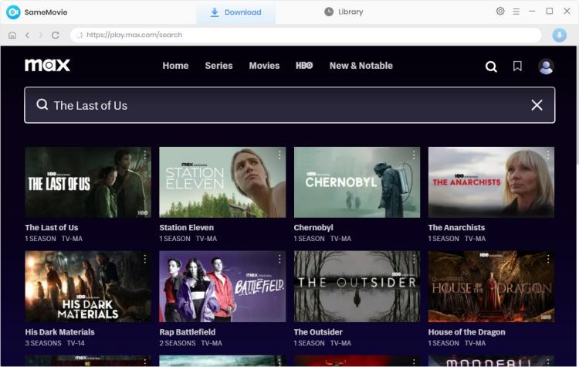Open options dots on Chernobyl card
The width and height of the screenshot is (579, 367).
414,155
